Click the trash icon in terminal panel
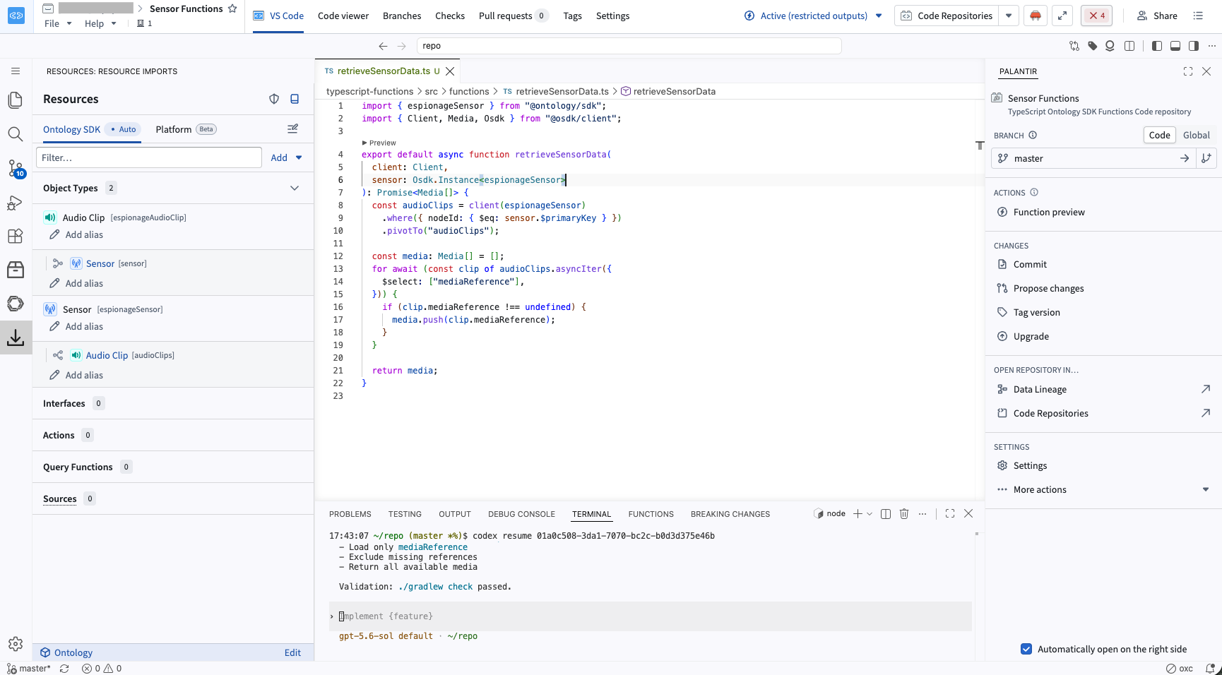 (x=903, y=514)
